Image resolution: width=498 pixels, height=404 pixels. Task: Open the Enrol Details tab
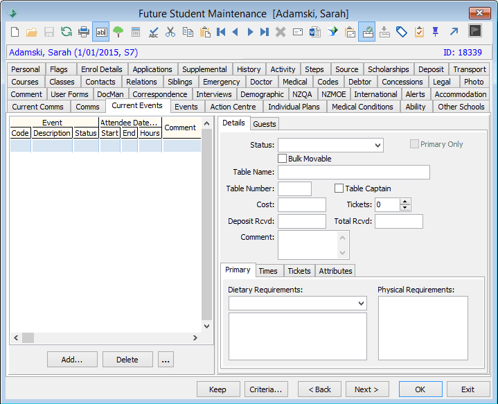pyautogui.click(x=102, y=69)
